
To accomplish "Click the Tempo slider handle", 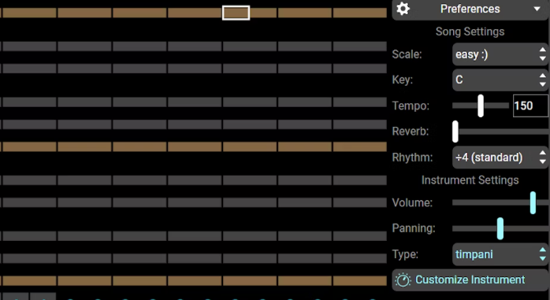I will point(481,106).
